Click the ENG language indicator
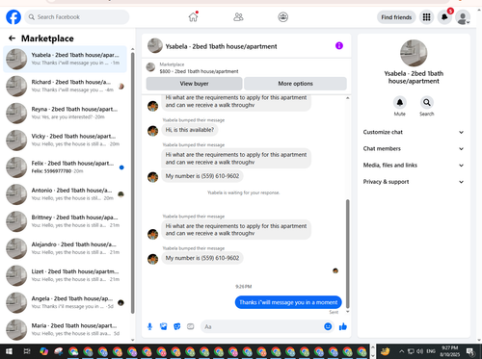This screenshot has width=482, height=359. [431, 351]
